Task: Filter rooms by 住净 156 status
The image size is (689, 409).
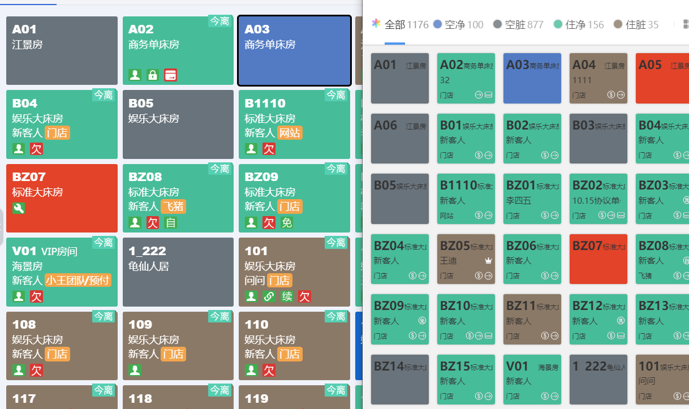Action: point(579,24)
